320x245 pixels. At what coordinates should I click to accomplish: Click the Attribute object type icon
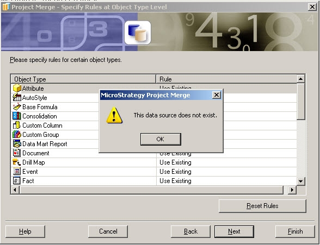click(x=17, y=89)
